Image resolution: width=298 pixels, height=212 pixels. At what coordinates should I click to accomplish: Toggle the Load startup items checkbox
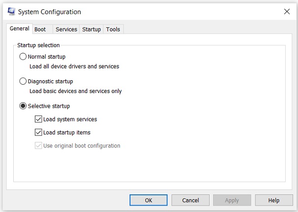(39, 132)
